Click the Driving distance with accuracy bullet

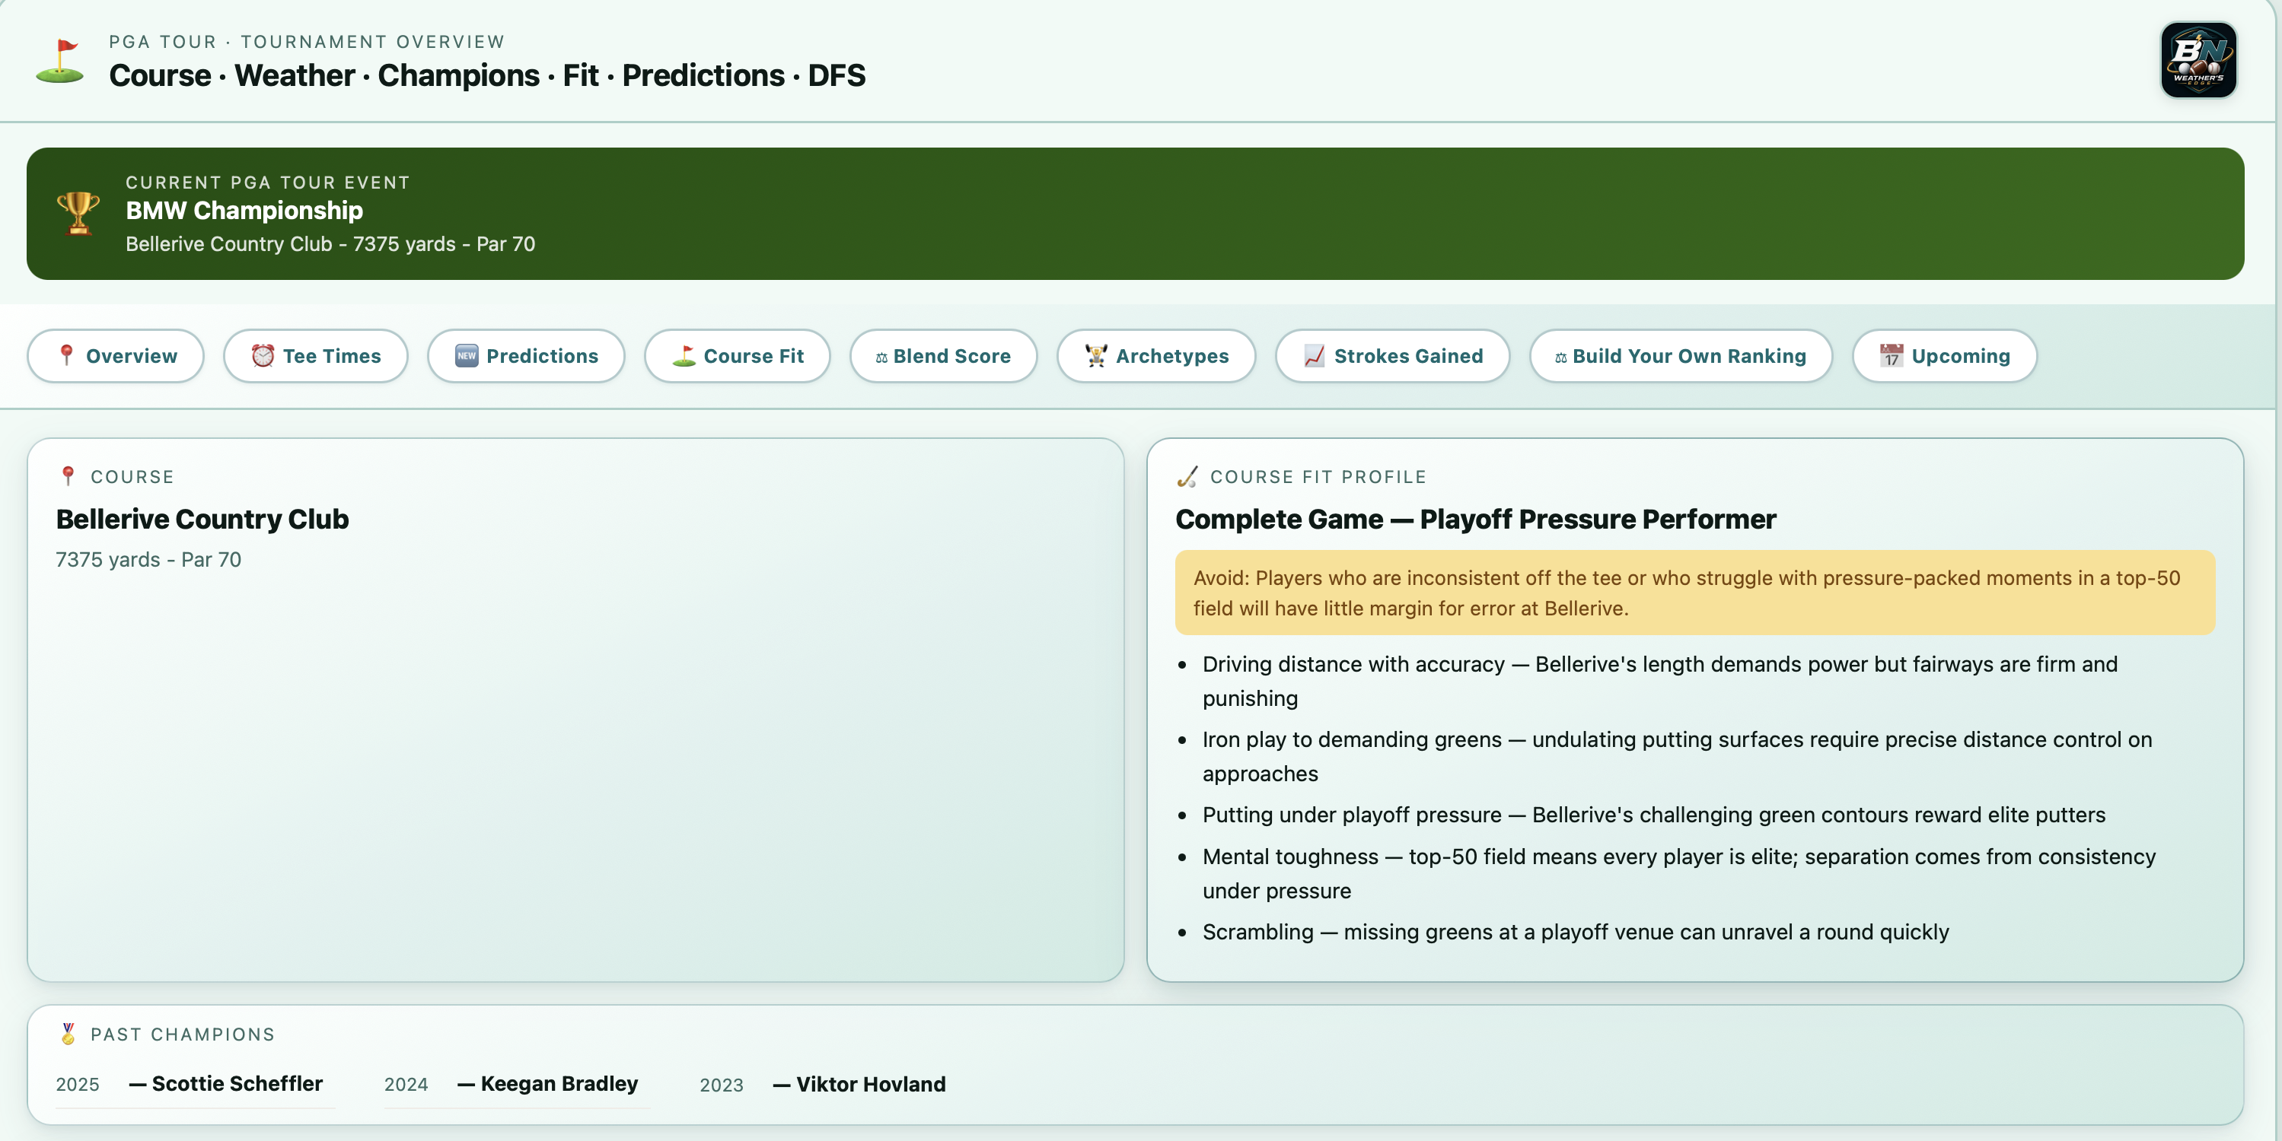coord(1659,681)
